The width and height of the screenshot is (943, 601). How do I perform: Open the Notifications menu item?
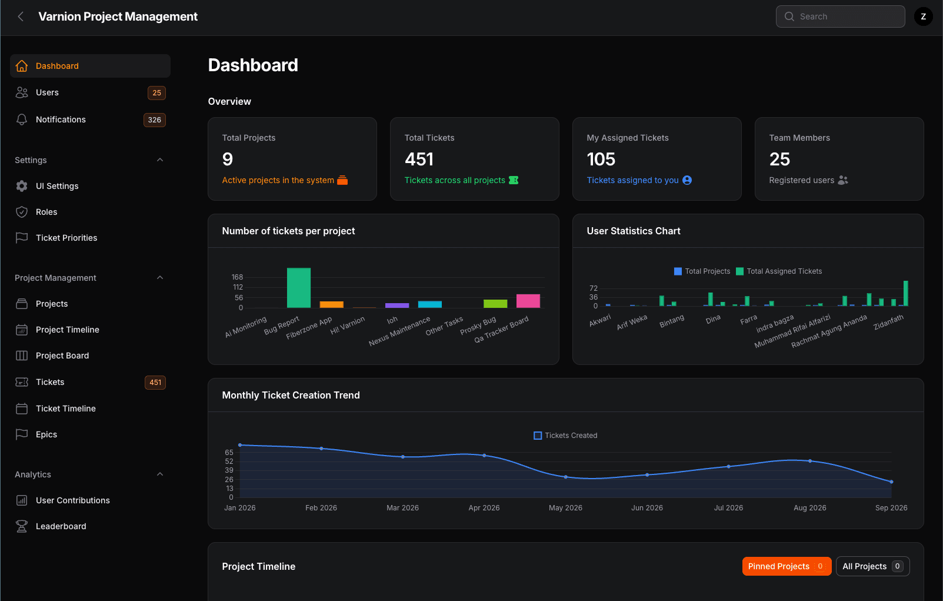[x=90, y=119]
